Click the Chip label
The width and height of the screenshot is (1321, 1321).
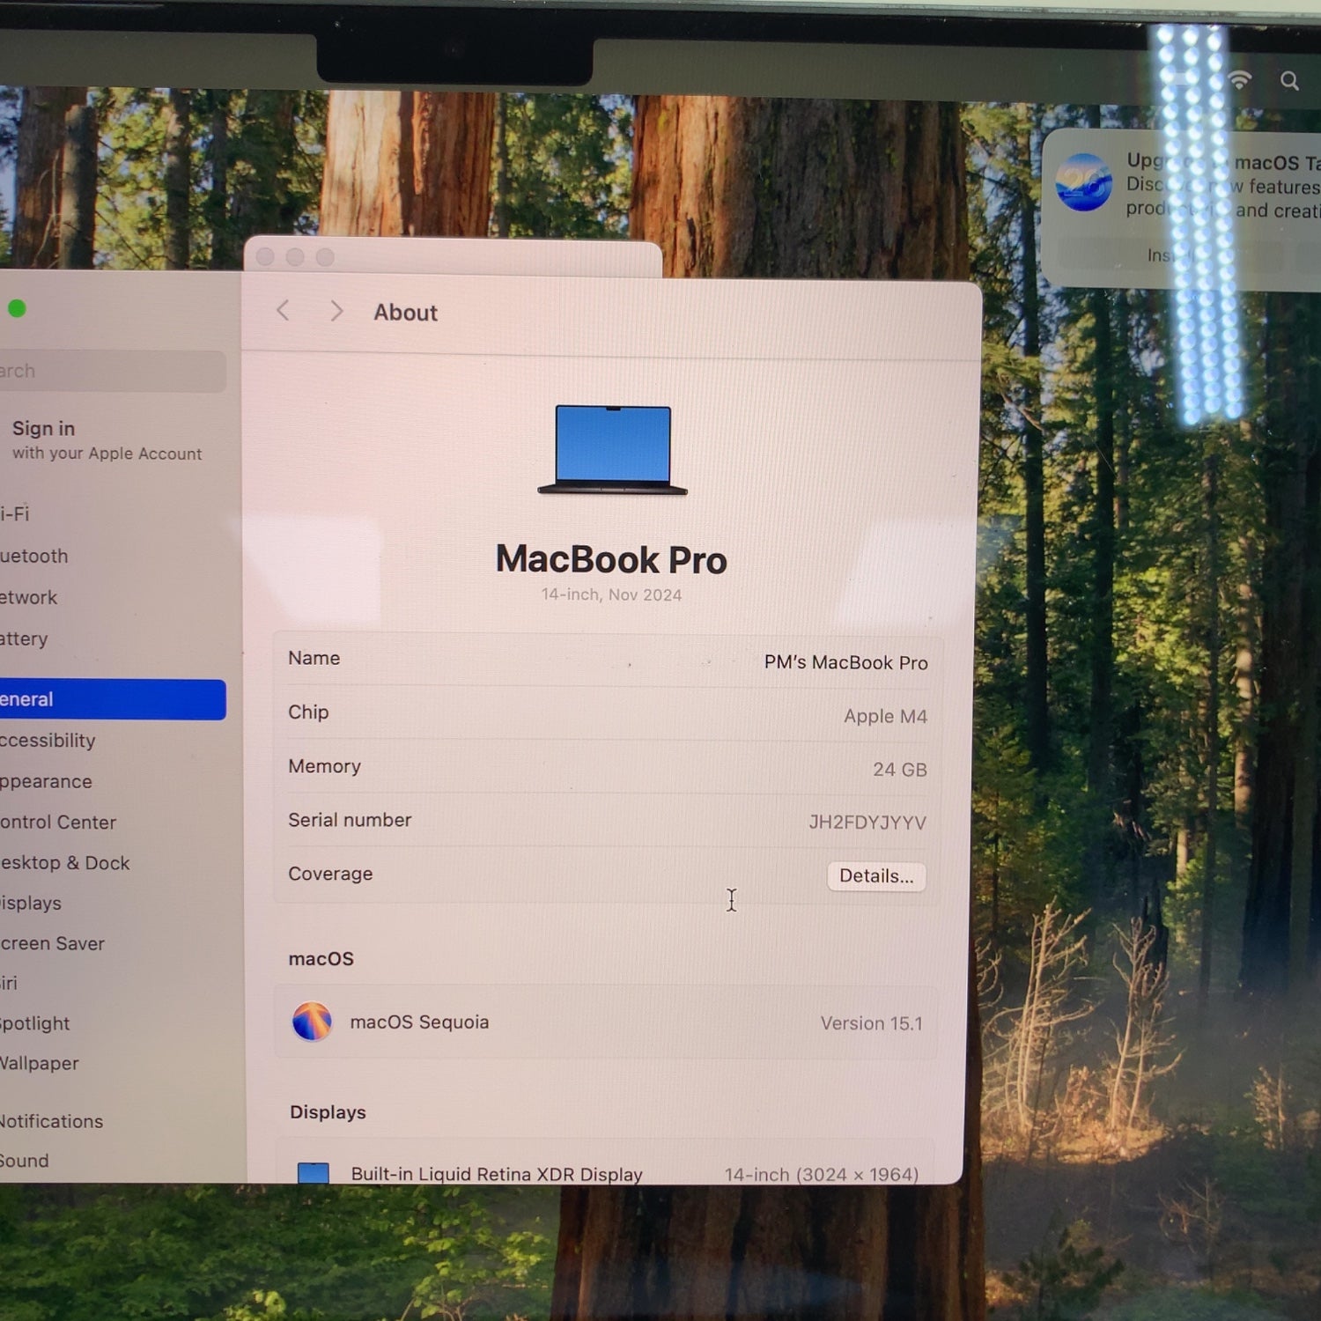pyautogui.click(x=308, y=712)
